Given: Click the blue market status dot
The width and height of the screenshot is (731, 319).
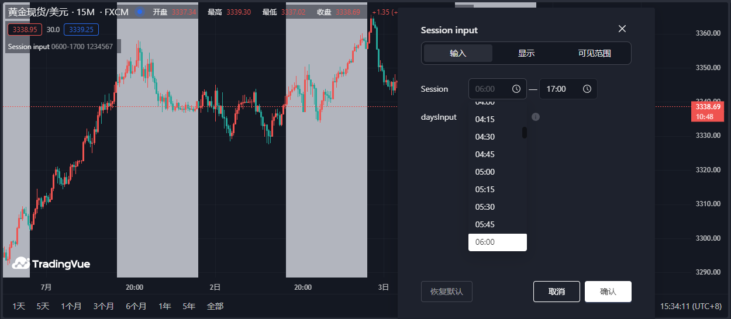Looking at the screenshot, I should (x=140, y=12).
